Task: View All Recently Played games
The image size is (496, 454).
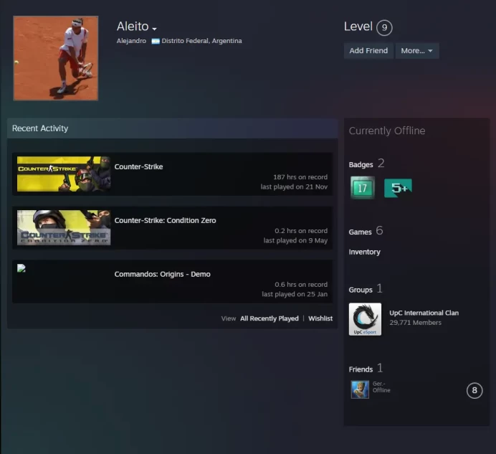Action: pyautogui.click(x=270, y=318)
